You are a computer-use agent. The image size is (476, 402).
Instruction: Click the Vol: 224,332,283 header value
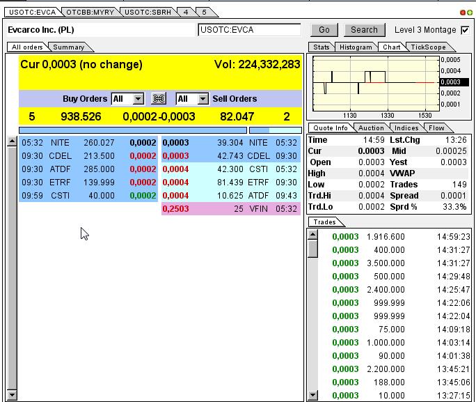(257, 64)
